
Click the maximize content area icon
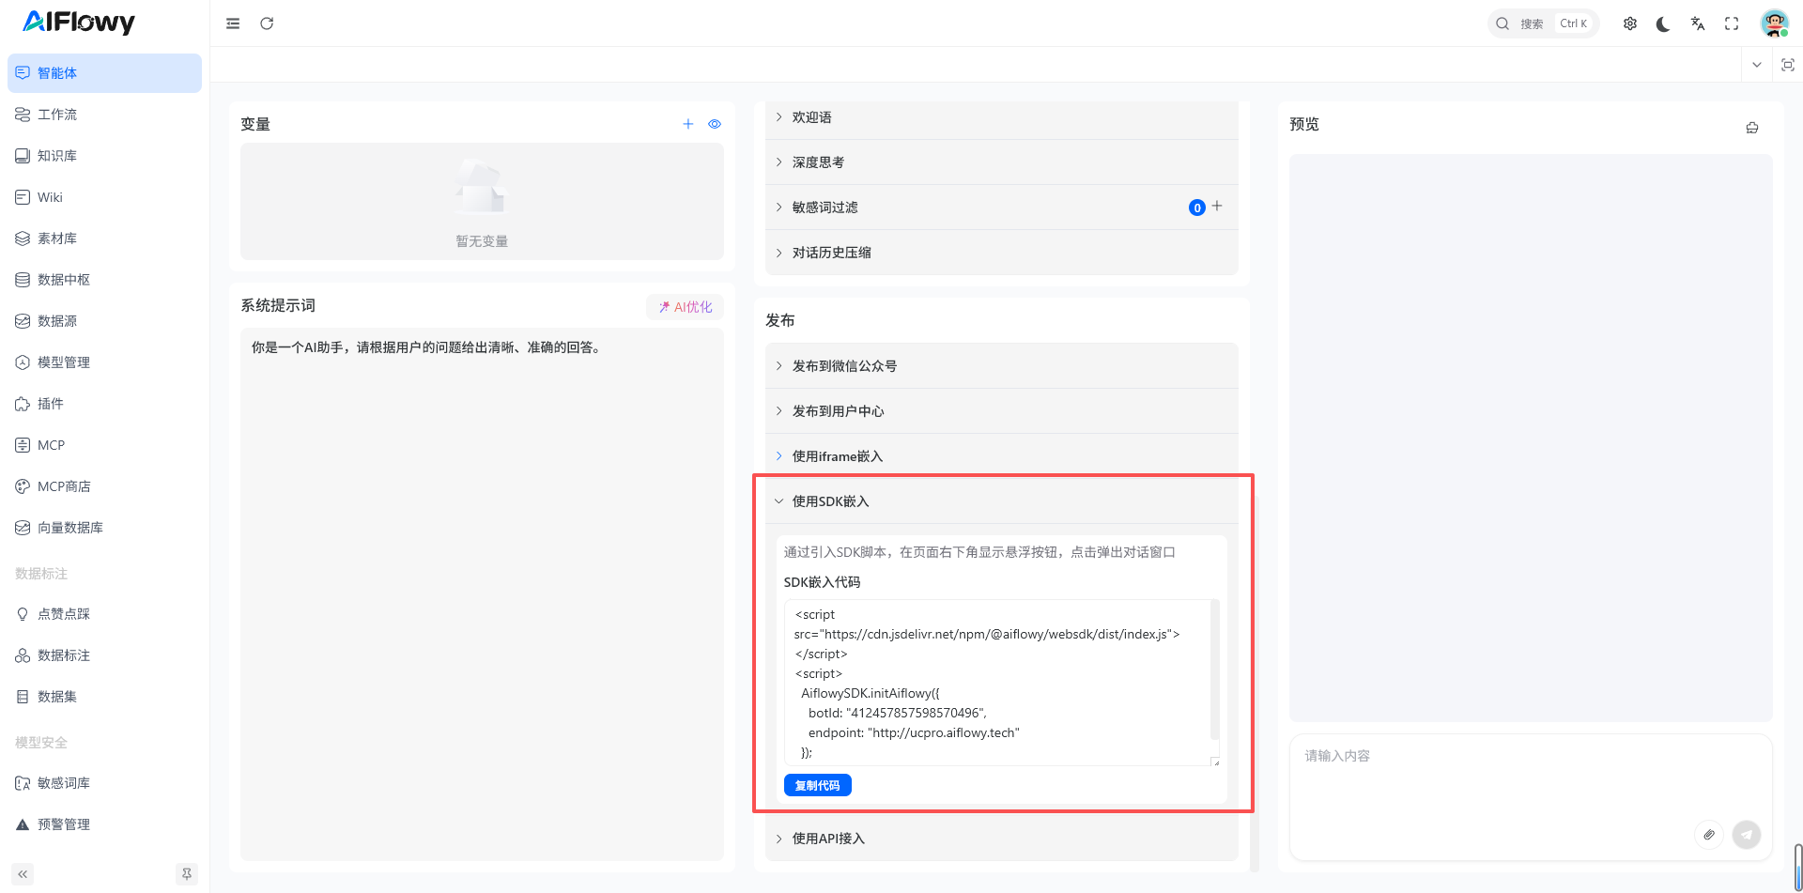[x=1788, y=65]
